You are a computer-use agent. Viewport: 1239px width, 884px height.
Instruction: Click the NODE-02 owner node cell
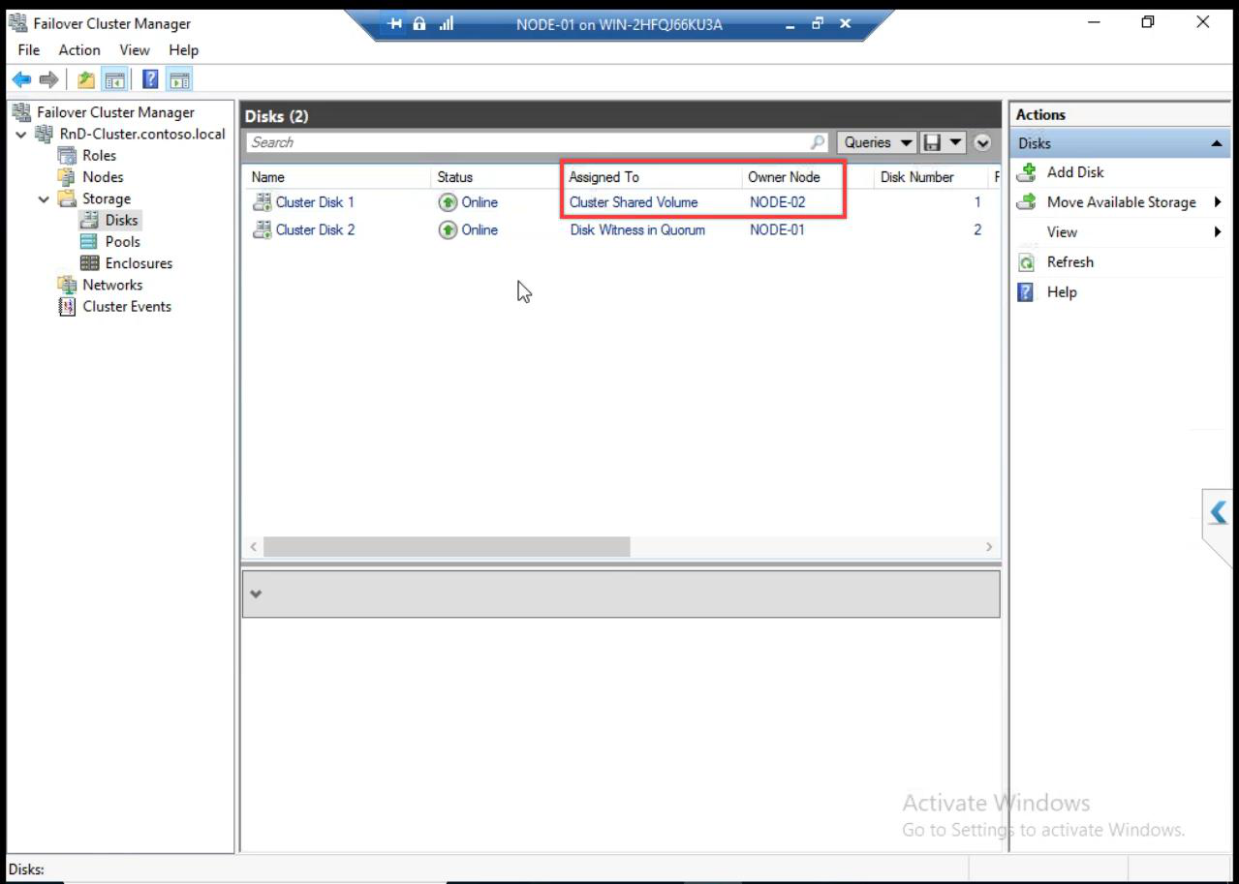777,202
